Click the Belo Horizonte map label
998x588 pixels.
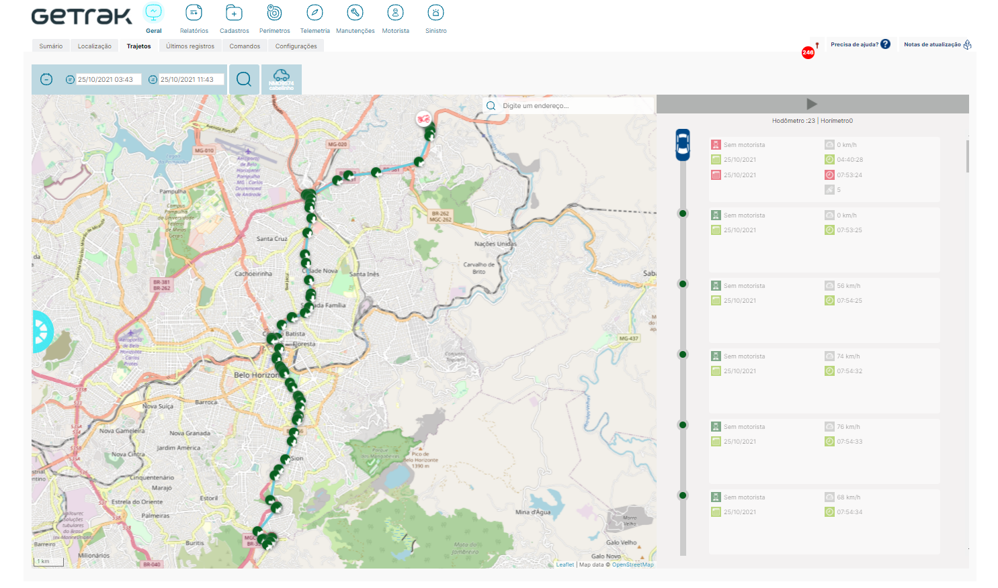(256, 375)
